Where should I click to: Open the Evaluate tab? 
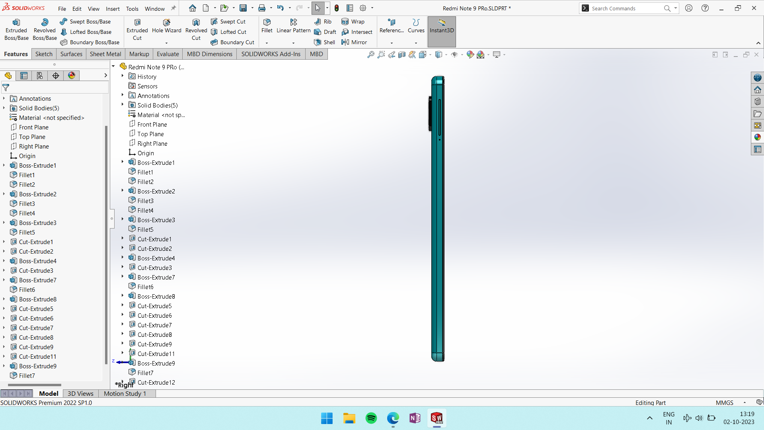(168, 54)
